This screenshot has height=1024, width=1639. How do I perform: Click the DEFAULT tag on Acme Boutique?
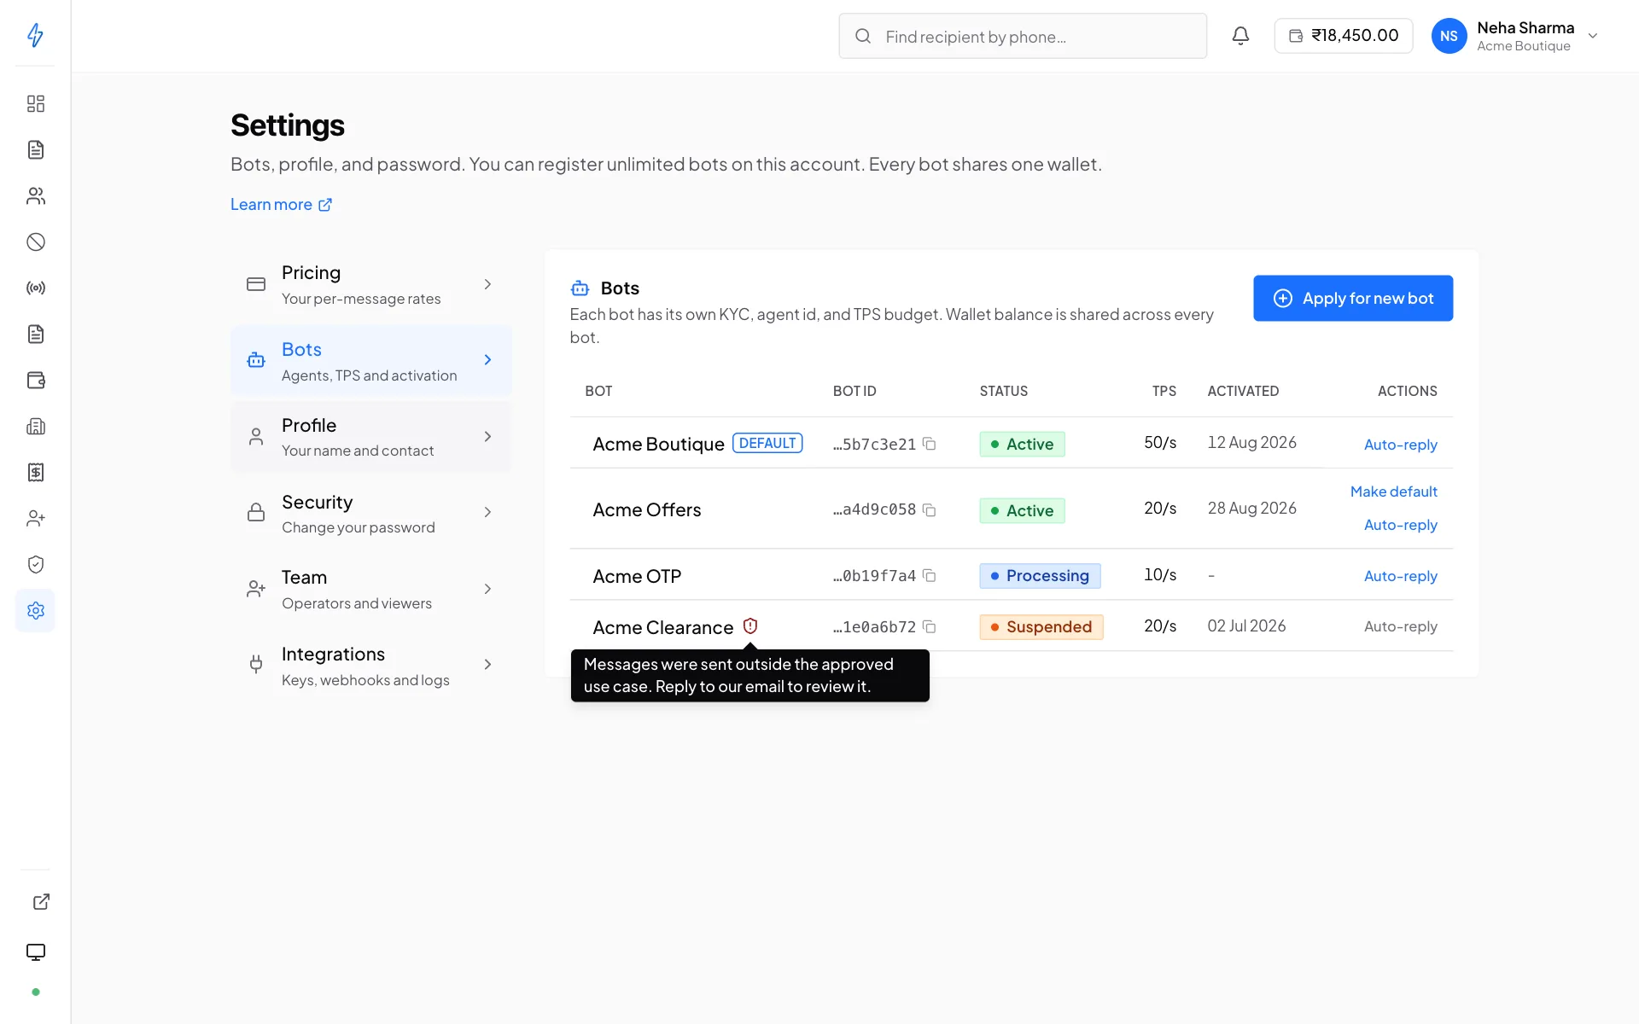pyautogui.click(x=767, y=443)
